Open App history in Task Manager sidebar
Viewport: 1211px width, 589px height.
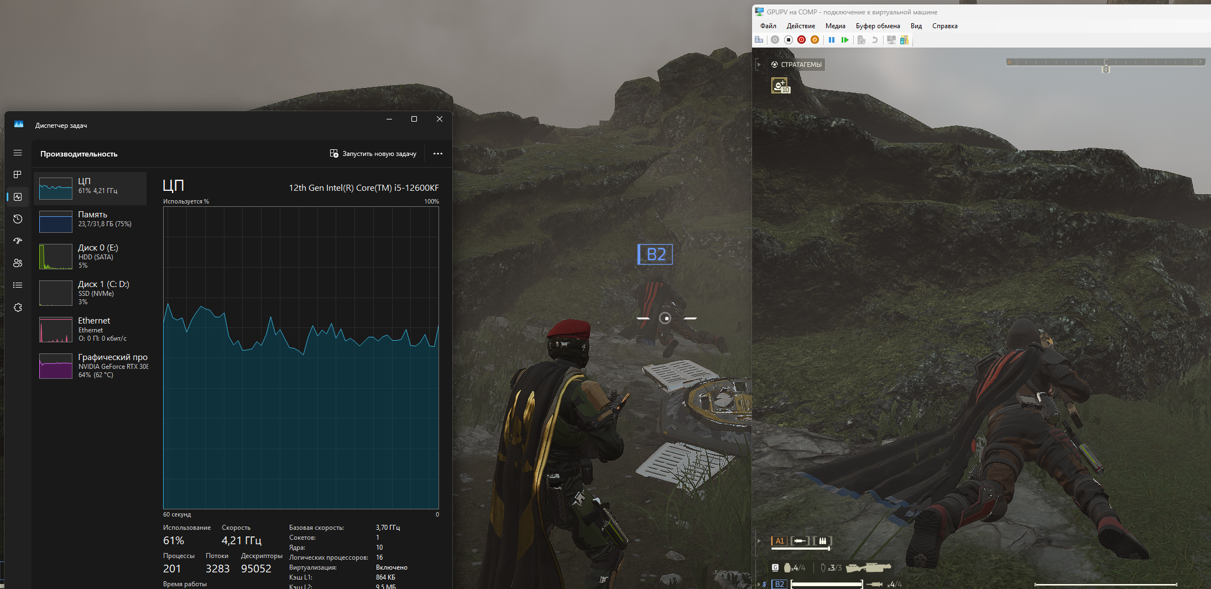[18, 219]
